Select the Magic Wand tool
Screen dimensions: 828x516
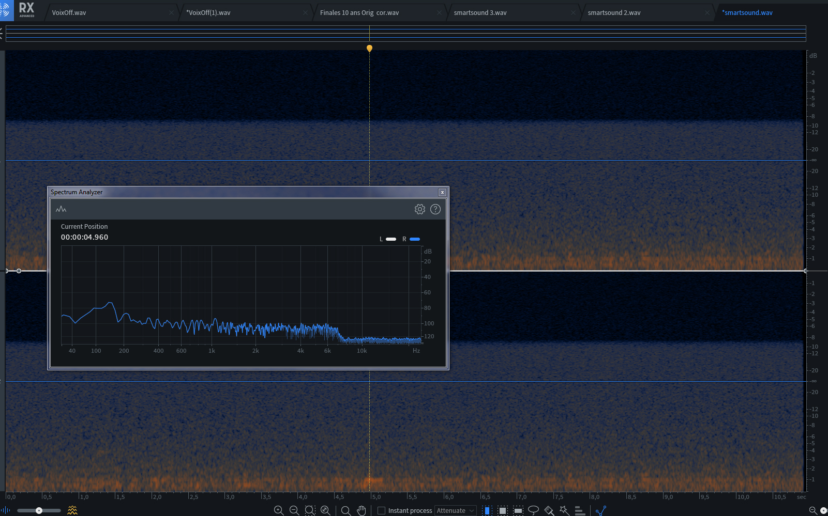(x=564, y=510)
